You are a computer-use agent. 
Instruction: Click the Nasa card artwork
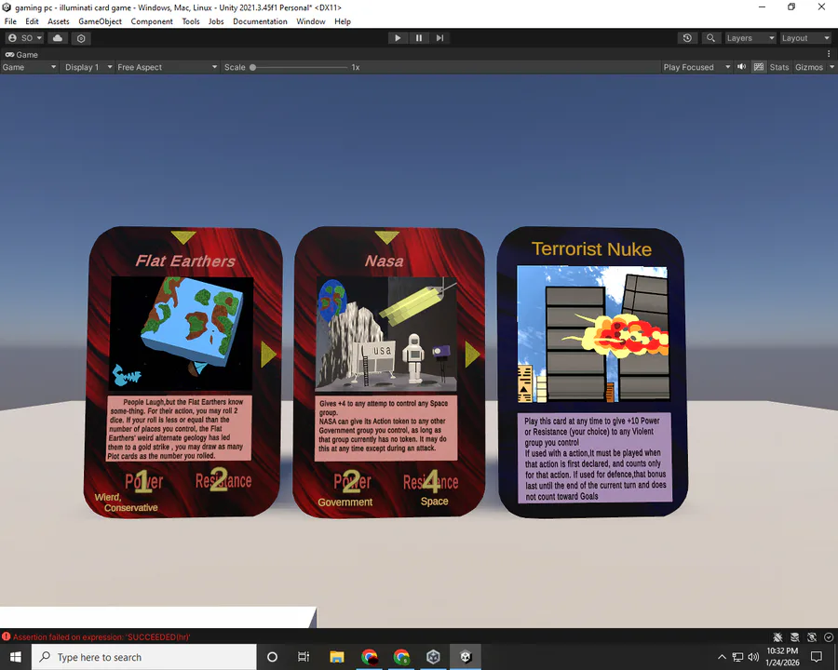point(387,334)
